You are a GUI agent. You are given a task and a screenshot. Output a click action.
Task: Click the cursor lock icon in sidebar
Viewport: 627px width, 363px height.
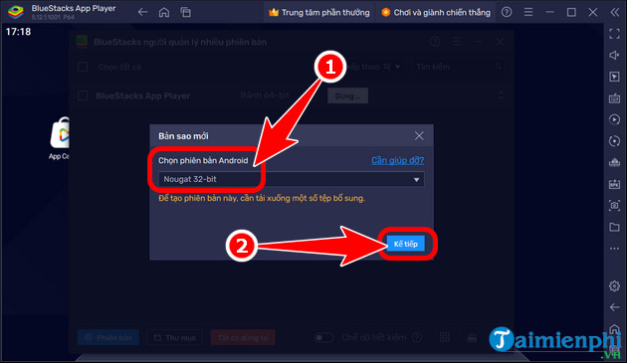point(614,77)
